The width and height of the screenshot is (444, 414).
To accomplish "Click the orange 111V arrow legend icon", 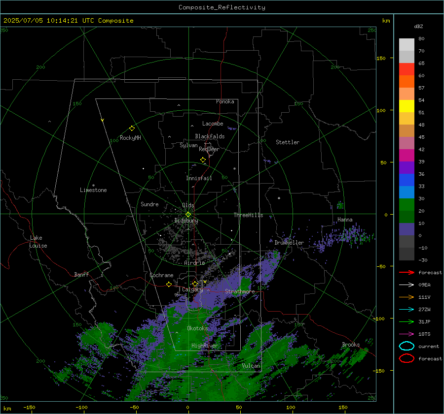I will pyautogui.click(x=407, y=297).
